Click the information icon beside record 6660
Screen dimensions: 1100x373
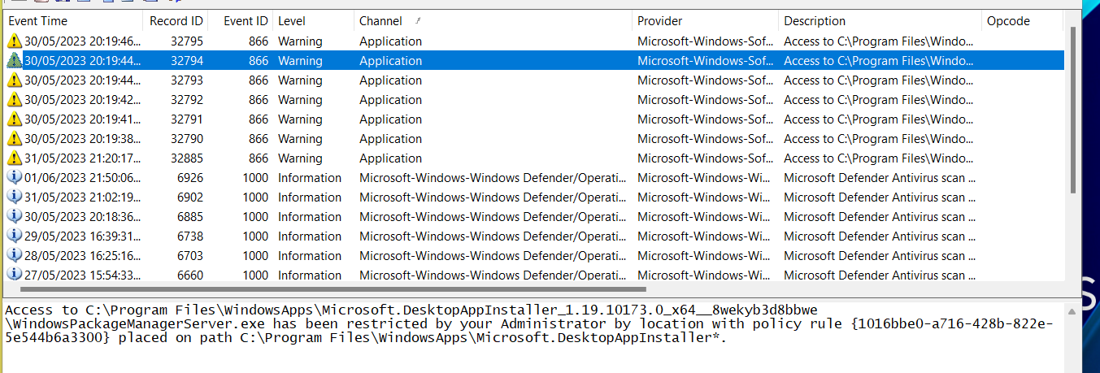tap(15, 275)
